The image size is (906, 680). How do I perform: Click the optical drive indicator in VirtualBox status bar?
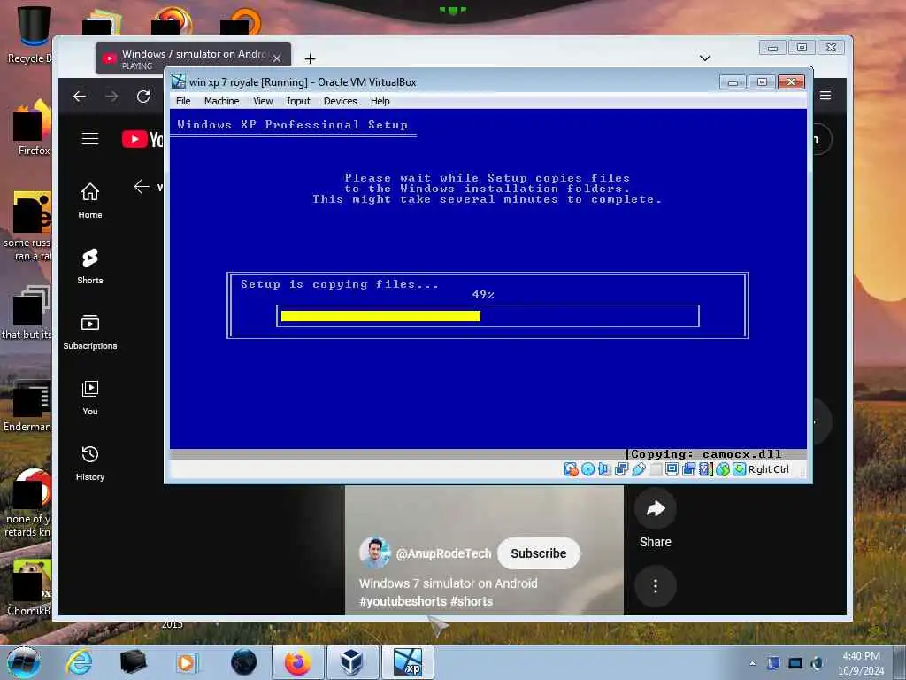[587, 469]
